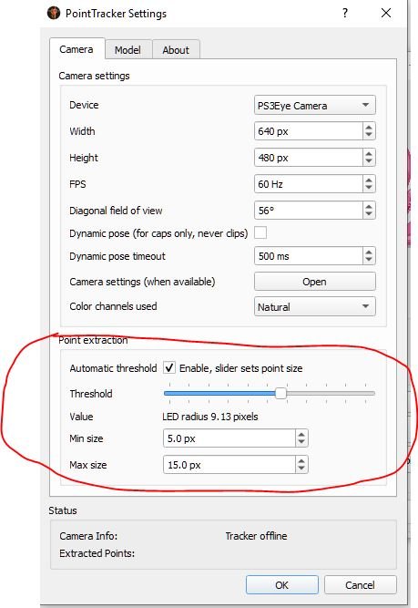Open camera settings with the Open button
Screen dimensions: 418x608
[x=314, y=282]
